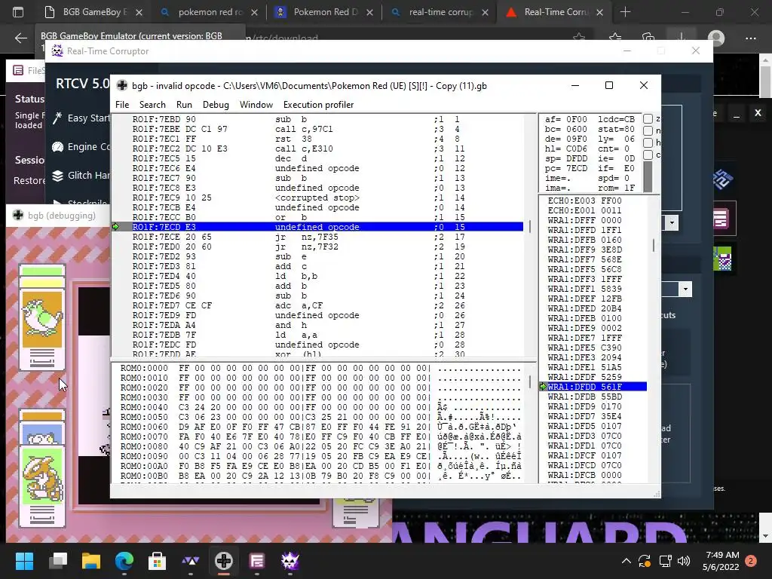This screenshot has height=579, width=772.
Task: Open the Run menu in bgb debugger
Action: click(x=184, y=104)
